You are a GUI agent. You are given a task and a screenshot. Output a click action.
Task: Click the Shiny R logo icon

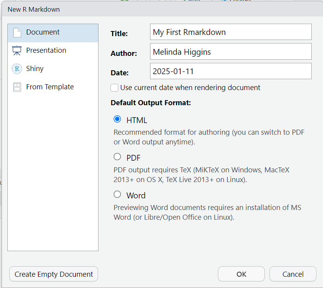(17, 69)
